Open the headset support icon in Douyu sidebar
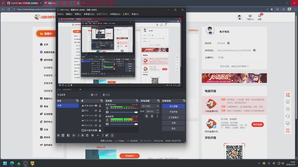The width and height of the screenshot is (298, 167). (x=288, y=116)
